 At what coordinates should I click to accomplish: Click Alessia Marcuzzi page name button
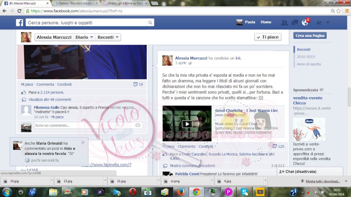[x=54, y=37]
